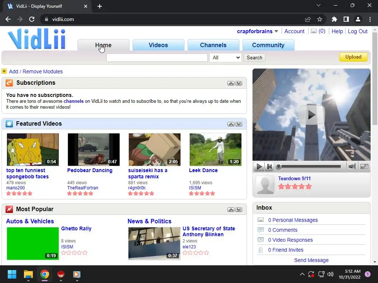Image resolution: width=378 pixels, height=283 pixels.
Task: Open Chrome profile menu
Action: pyautogui.click(x=358, y=19)
